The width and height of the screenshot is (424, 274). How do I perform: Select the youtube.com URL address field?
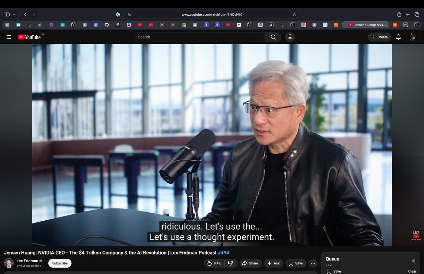tap(212, 14)
